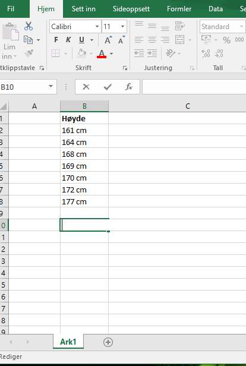
Task: Select column A header
Action: pos(34,106)
